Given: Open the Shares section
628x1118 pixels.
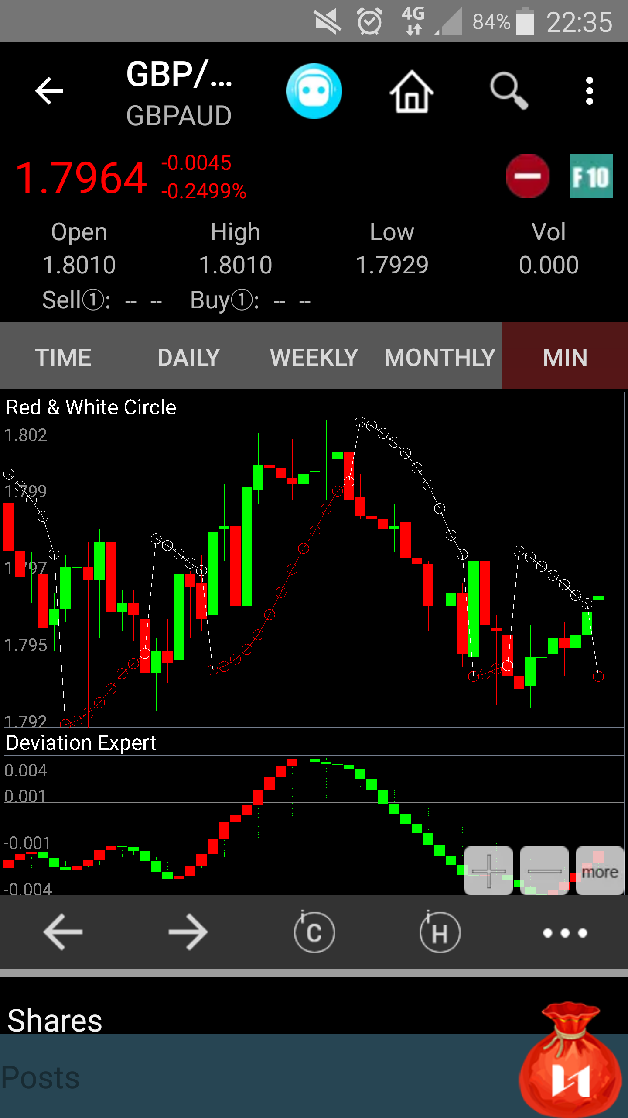Looking at the screenshot, I should coord(55,1020).
